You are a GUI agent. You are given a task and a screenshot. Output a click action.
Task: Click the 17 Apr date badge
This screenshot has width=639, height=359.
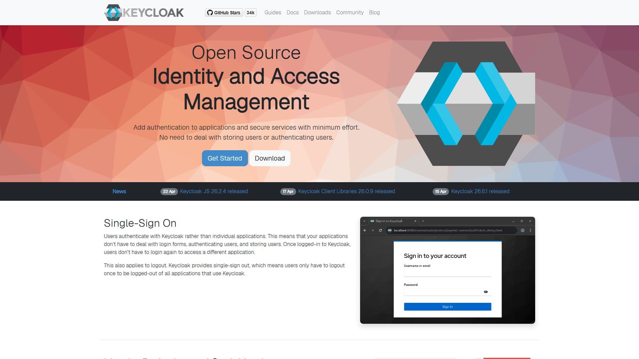pos(288,191)
